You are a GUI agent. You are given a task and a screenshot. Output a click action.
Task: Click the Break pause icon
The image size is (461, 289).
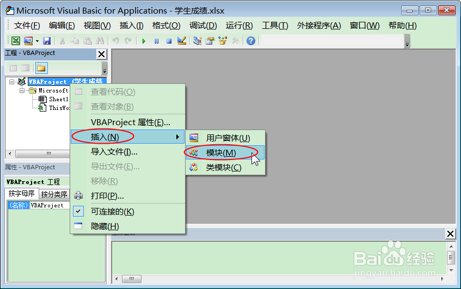[x=156, y=41]
